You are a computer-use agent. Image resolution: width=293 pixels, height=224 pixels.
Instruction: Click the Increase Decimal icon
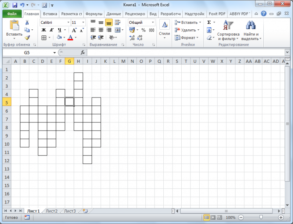point(132,38)
